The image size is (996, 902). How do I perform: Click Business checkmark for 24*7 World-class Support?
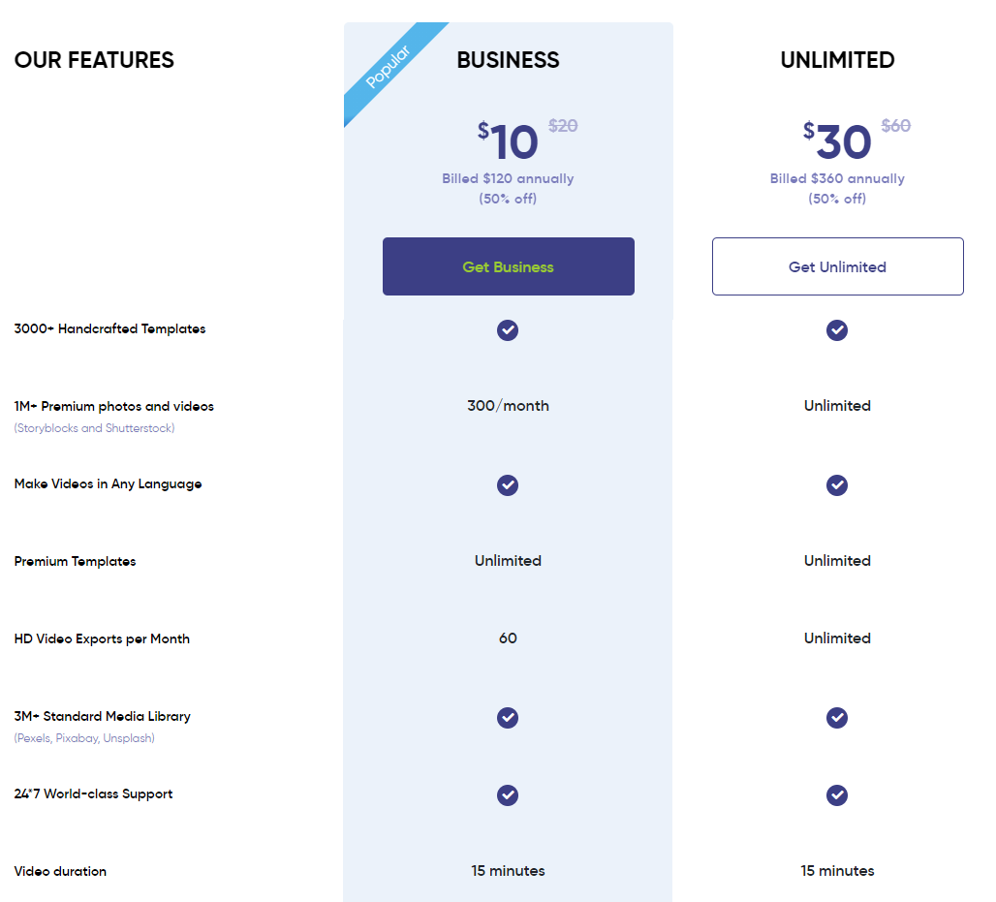click(508, 795)
